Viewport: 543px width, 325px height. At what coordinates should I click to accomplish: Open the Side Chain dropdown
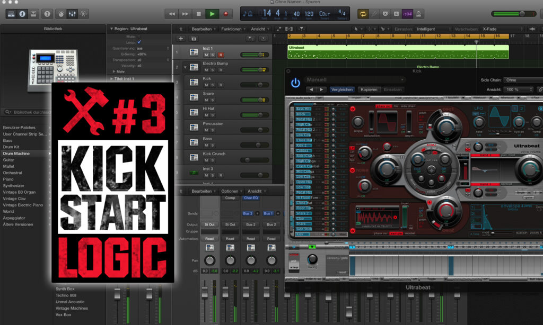point(523,80)
